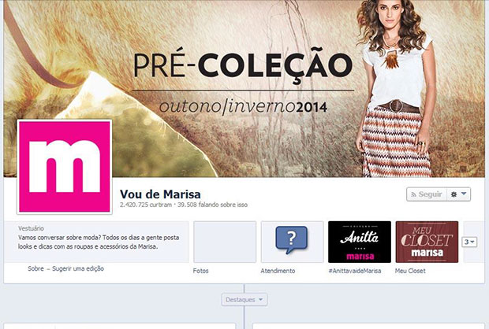Click the Atendimento label
This screenshot has height=329, width=489.
(278, 271)
